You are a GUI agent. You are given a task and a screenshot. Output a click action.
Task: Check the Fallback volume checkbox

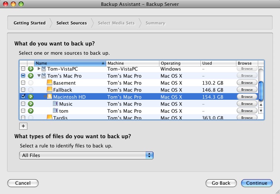click(x=23, y=89)
